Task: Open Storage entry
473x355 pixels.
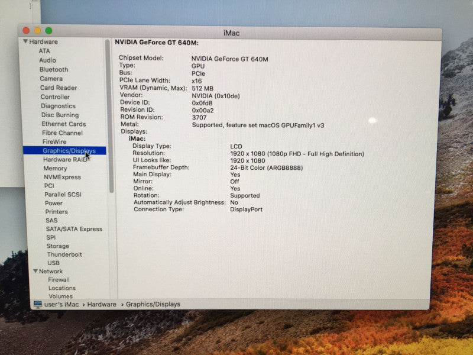Action: (x=58, y=246)
